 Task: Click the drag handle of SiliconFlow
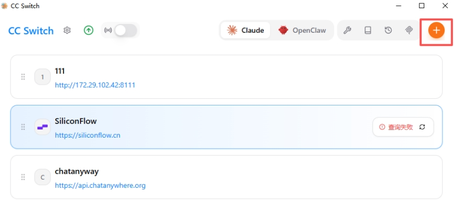tap(23, 127)
